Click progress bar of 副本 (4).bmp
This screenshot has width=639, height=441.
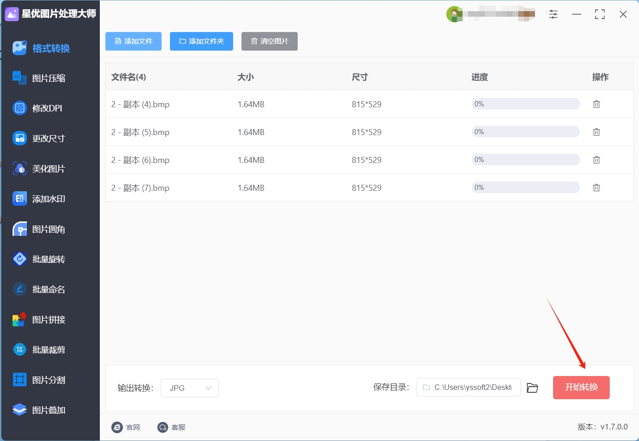point(526,104)
